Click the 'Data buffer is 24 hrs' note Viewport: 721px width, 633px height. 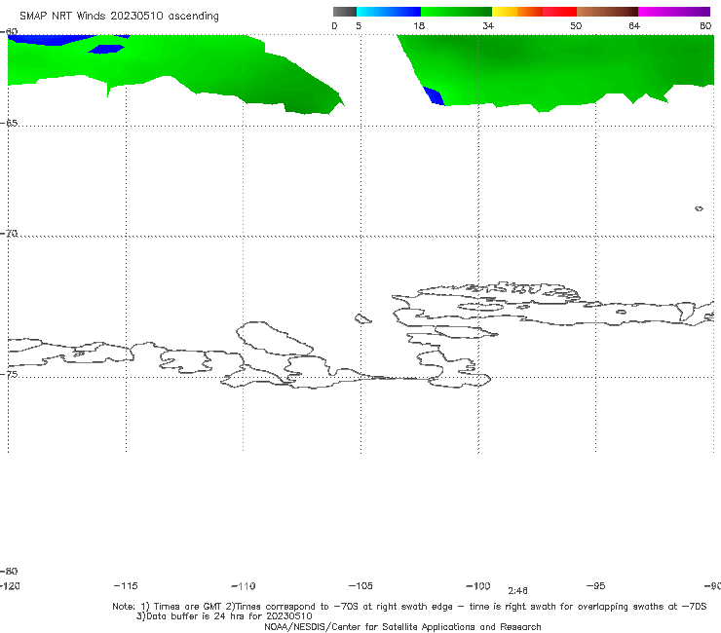(x=224, y=616)
